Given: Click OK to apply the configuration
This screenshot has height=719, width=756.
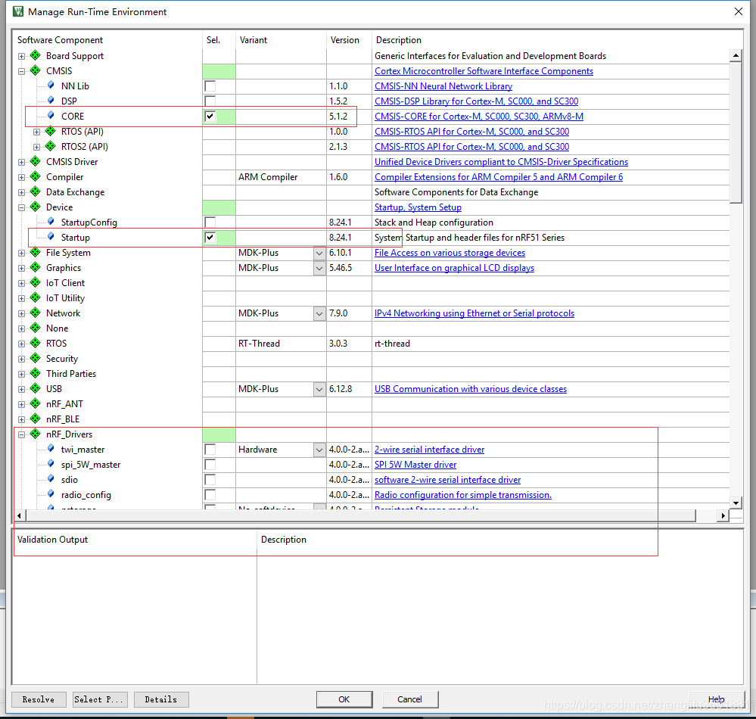Looking at the screenshot, I should point(344,699).
